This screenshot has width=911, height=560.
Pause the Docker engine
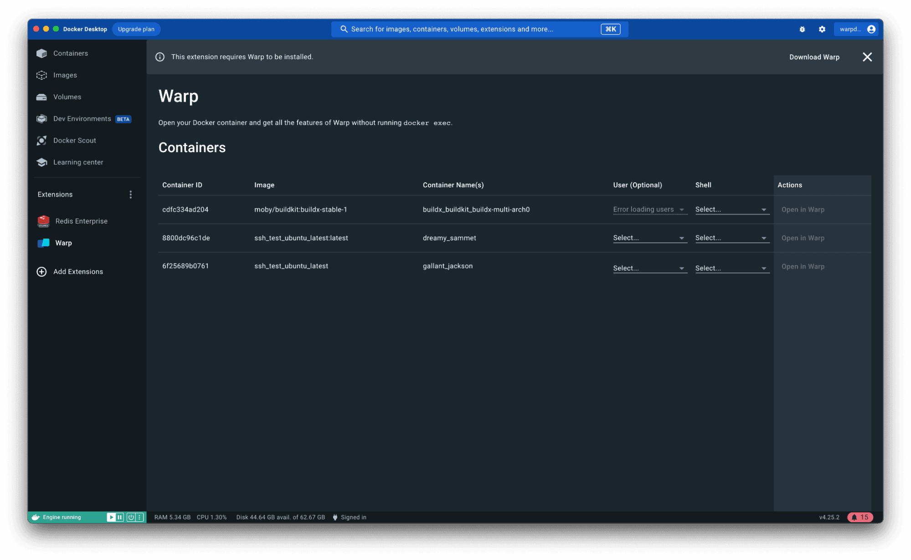tap(120, 517)
